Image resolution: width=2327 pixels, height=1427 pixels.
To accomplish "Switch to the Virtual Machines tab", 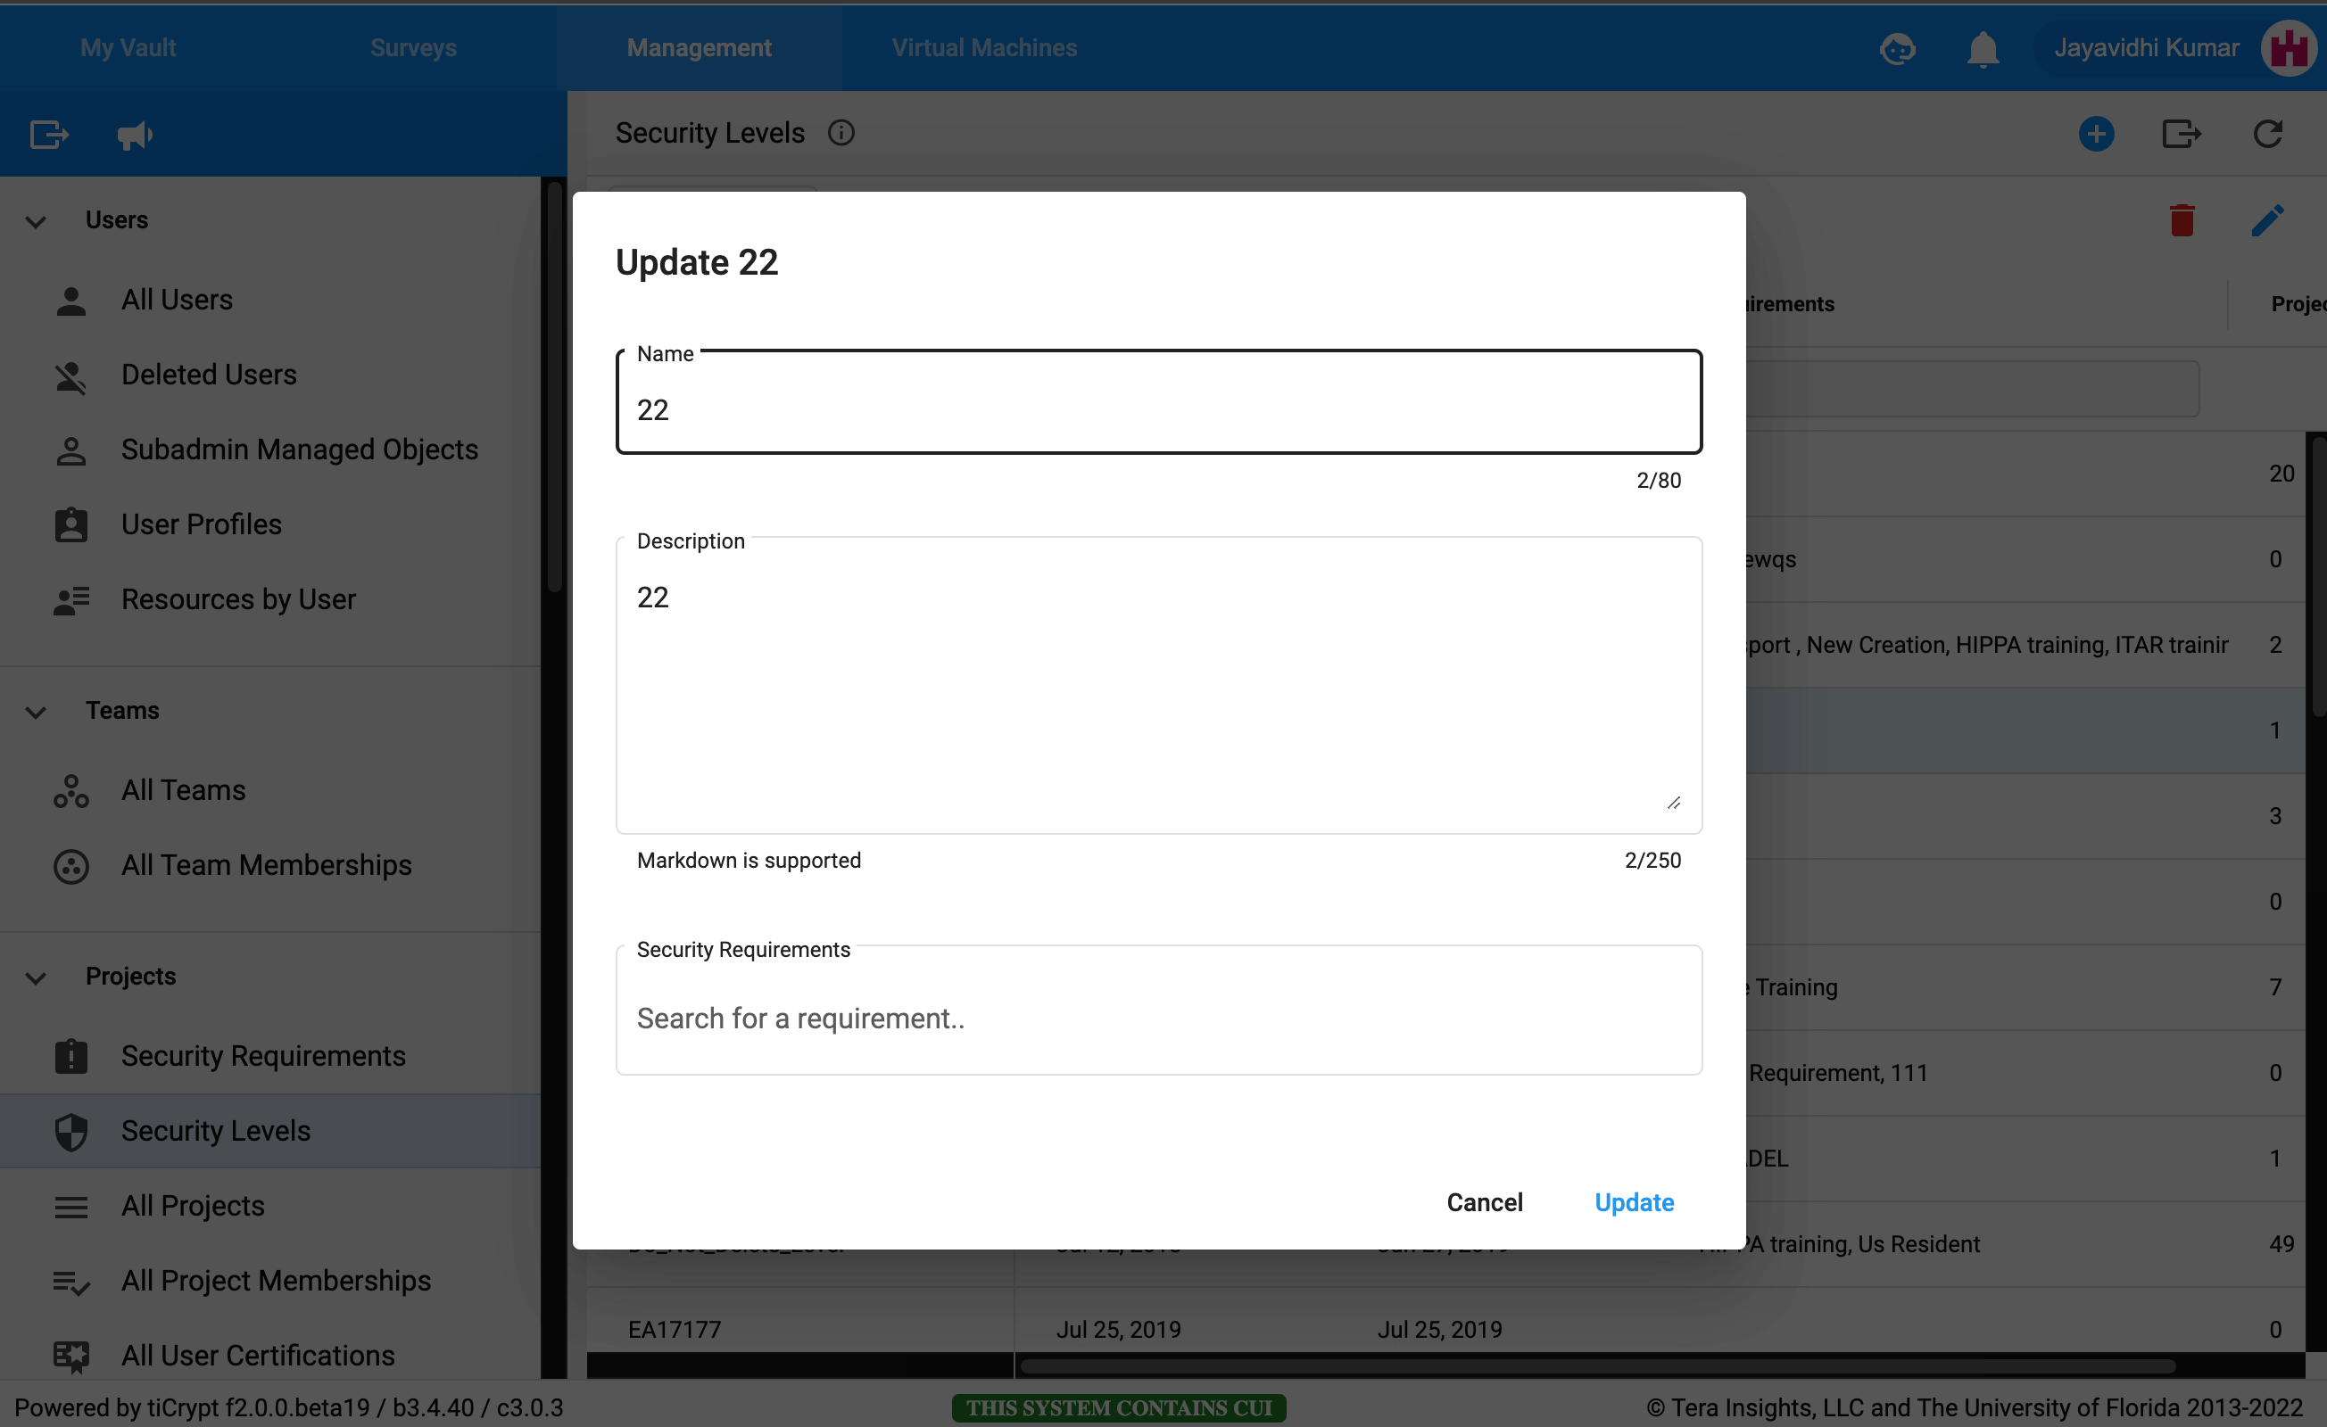I will pyautogui.click(x=984, y=48).
